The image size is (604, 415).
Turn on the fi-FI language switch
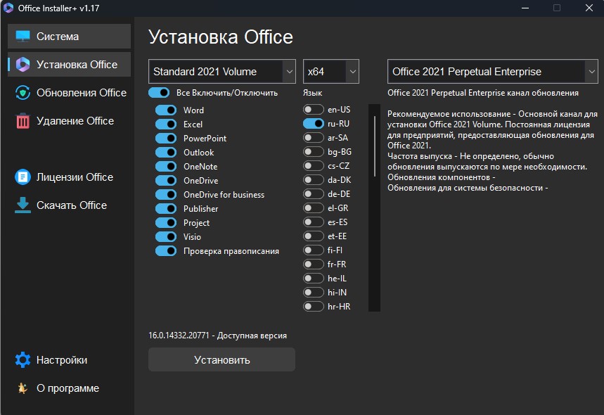pyautogui.click(x=313, y=250)
